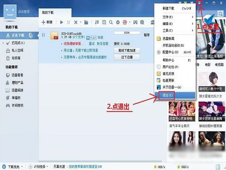Open 私人空间 in the sidebar
The width and height of the screenshot is (226, 170).
(18, 50)
